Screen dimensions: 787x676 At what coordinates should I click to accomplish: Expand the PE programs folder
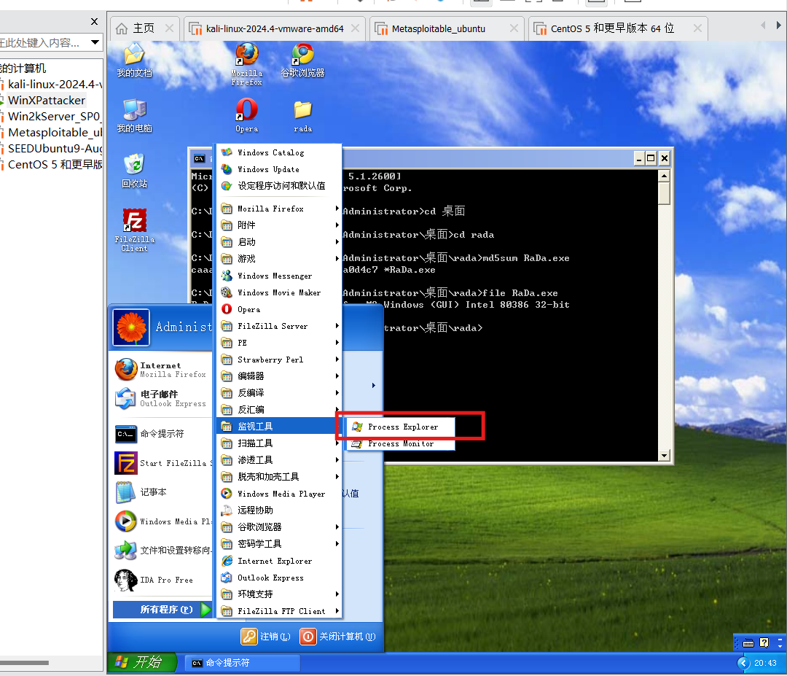tap(279, 343)
